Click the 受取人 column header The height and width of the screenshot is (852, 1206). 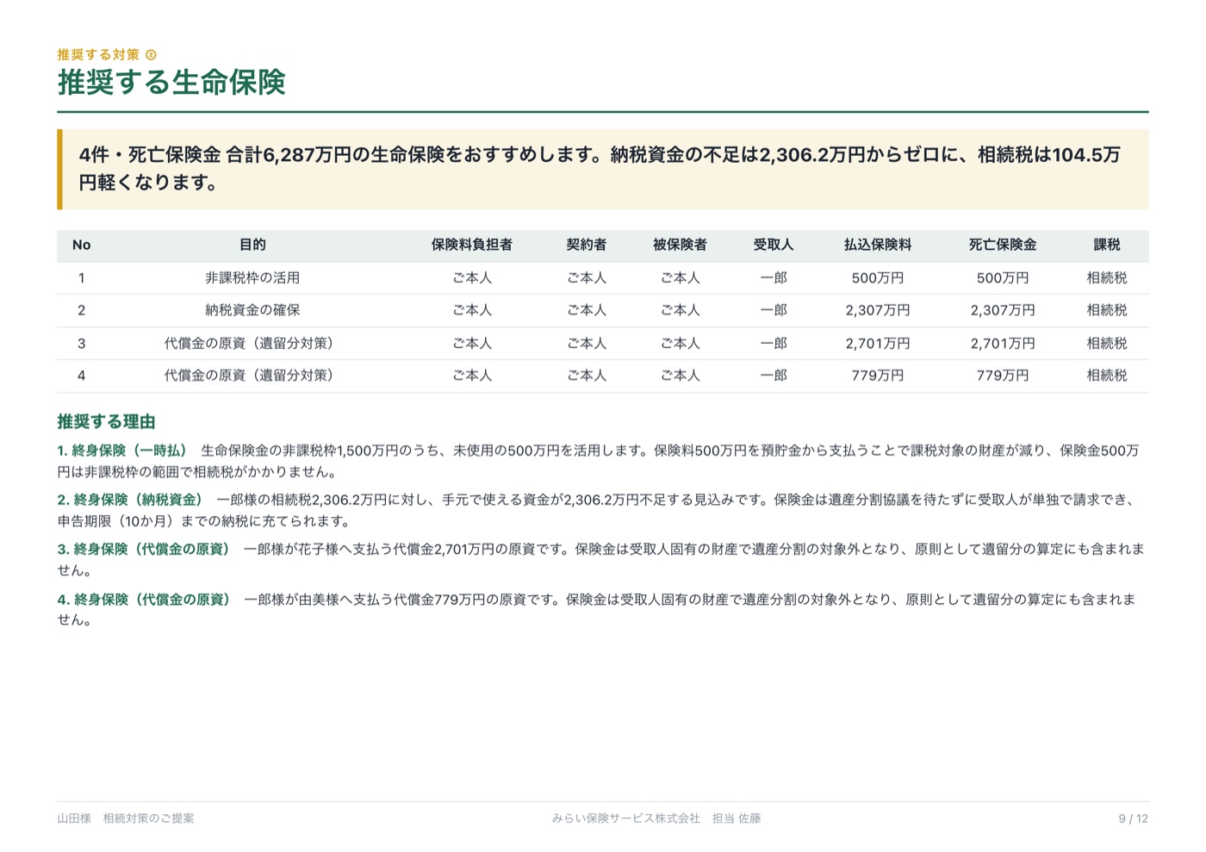[x=774, y=245]
